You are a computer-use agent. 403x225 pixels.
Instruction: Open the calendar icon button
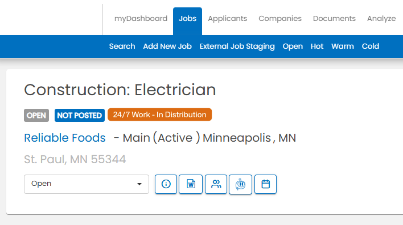265,184
